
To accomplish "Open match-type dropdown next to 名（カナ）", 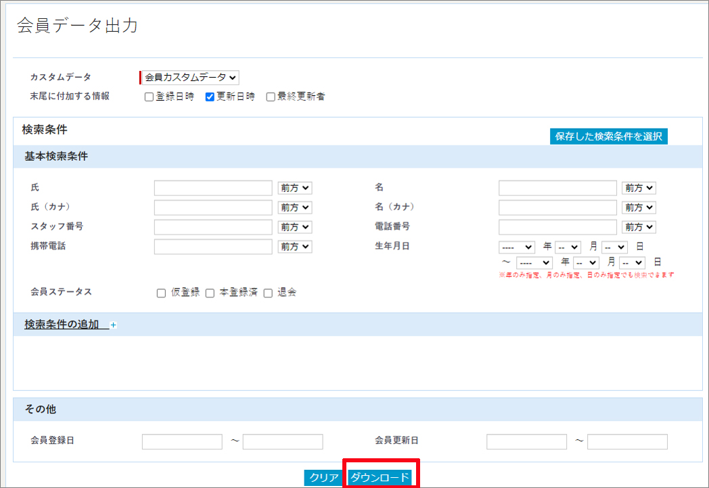I will coord(639,208).
